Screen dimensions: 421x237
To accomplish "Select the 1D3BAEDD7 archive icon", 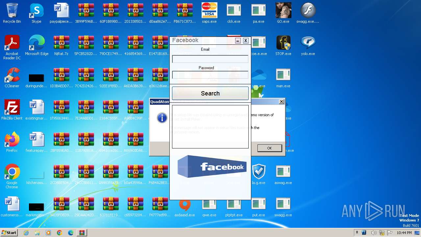I will tap(61, 78).
